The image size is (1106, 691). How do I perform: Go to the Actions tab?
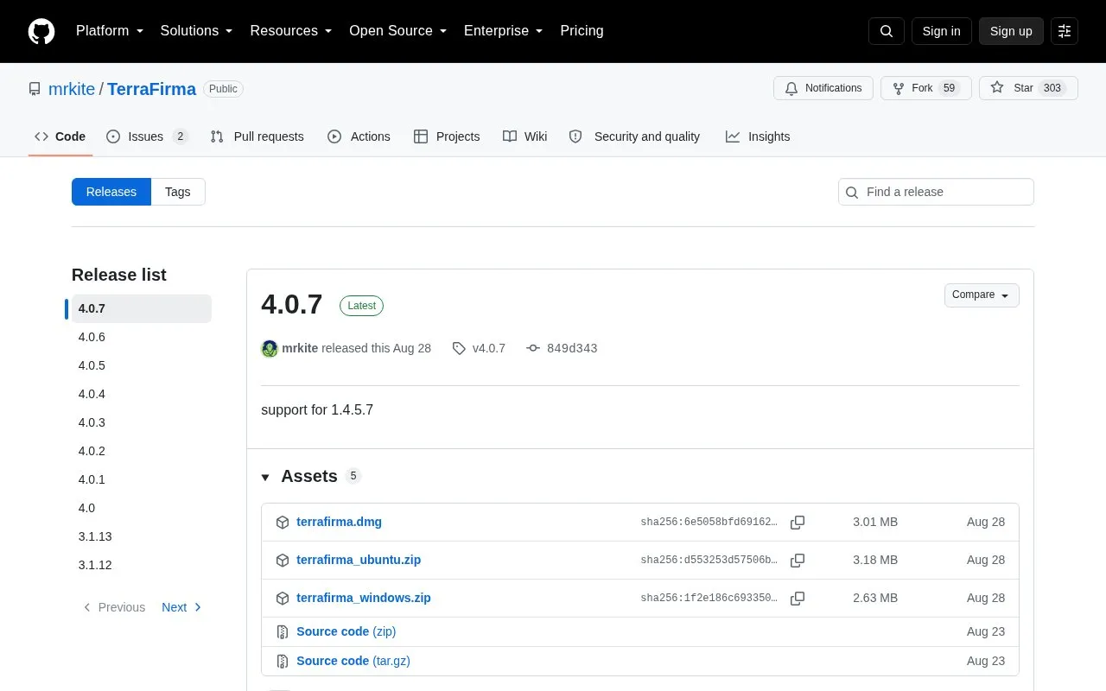pyautogui.click(x=359, y=136)
